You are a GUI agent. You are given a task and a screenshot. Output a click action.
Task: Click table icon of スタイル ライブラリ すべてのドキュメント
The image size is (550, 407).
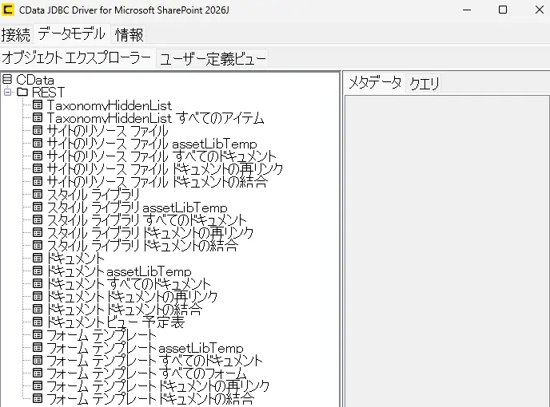[38, 219]
